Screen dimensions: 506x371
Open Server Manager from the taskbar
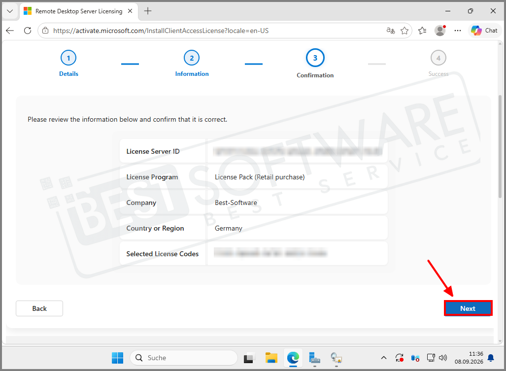(x=314, y=358)
